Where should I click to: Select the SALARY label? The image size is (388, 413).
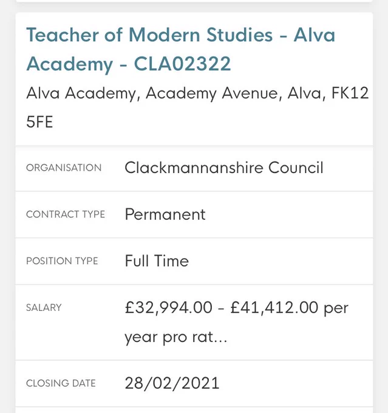click(x=44, y=308)
